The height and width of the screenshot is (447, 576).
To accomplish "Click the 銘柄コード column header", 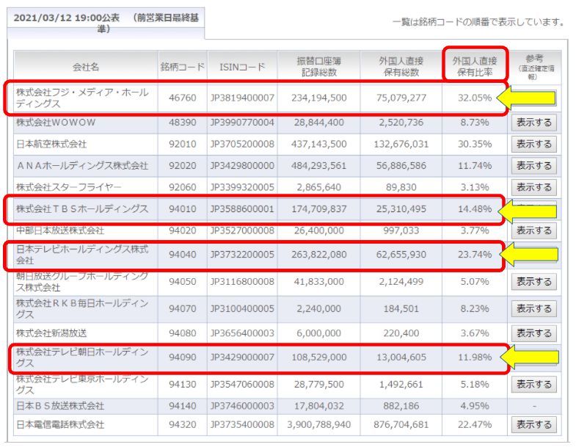I will 182,67.
